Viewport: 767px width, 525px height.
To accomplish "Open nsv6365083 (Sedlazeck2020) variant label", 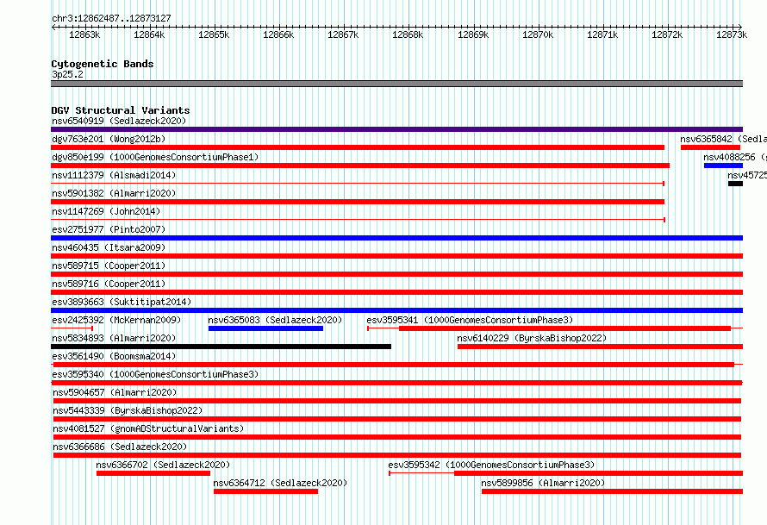I will (275, 320).
